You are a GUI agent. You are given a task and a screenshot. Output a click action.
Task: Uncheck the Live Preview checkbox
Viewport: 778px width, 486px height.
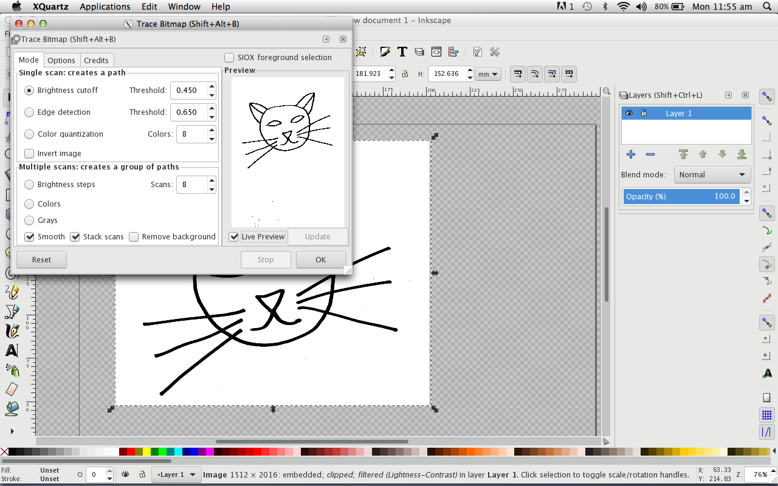[233, 237]
